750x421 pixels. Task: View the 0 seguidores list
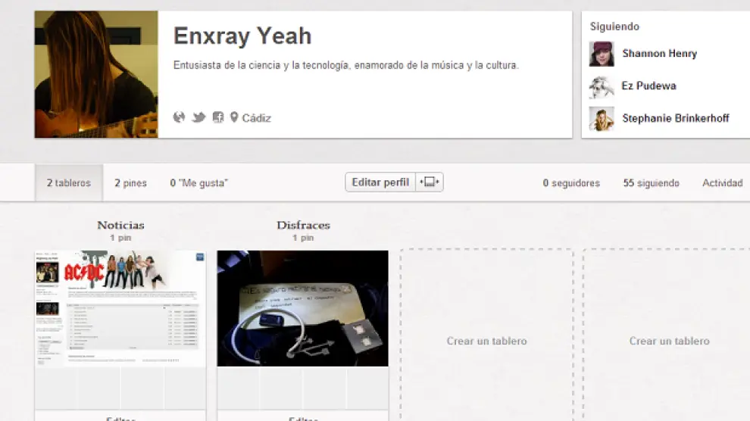[x=571, y=183]
